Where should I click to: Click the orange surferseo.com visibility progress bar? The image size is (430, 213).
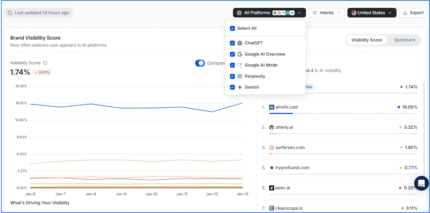[x=271, y=154]
